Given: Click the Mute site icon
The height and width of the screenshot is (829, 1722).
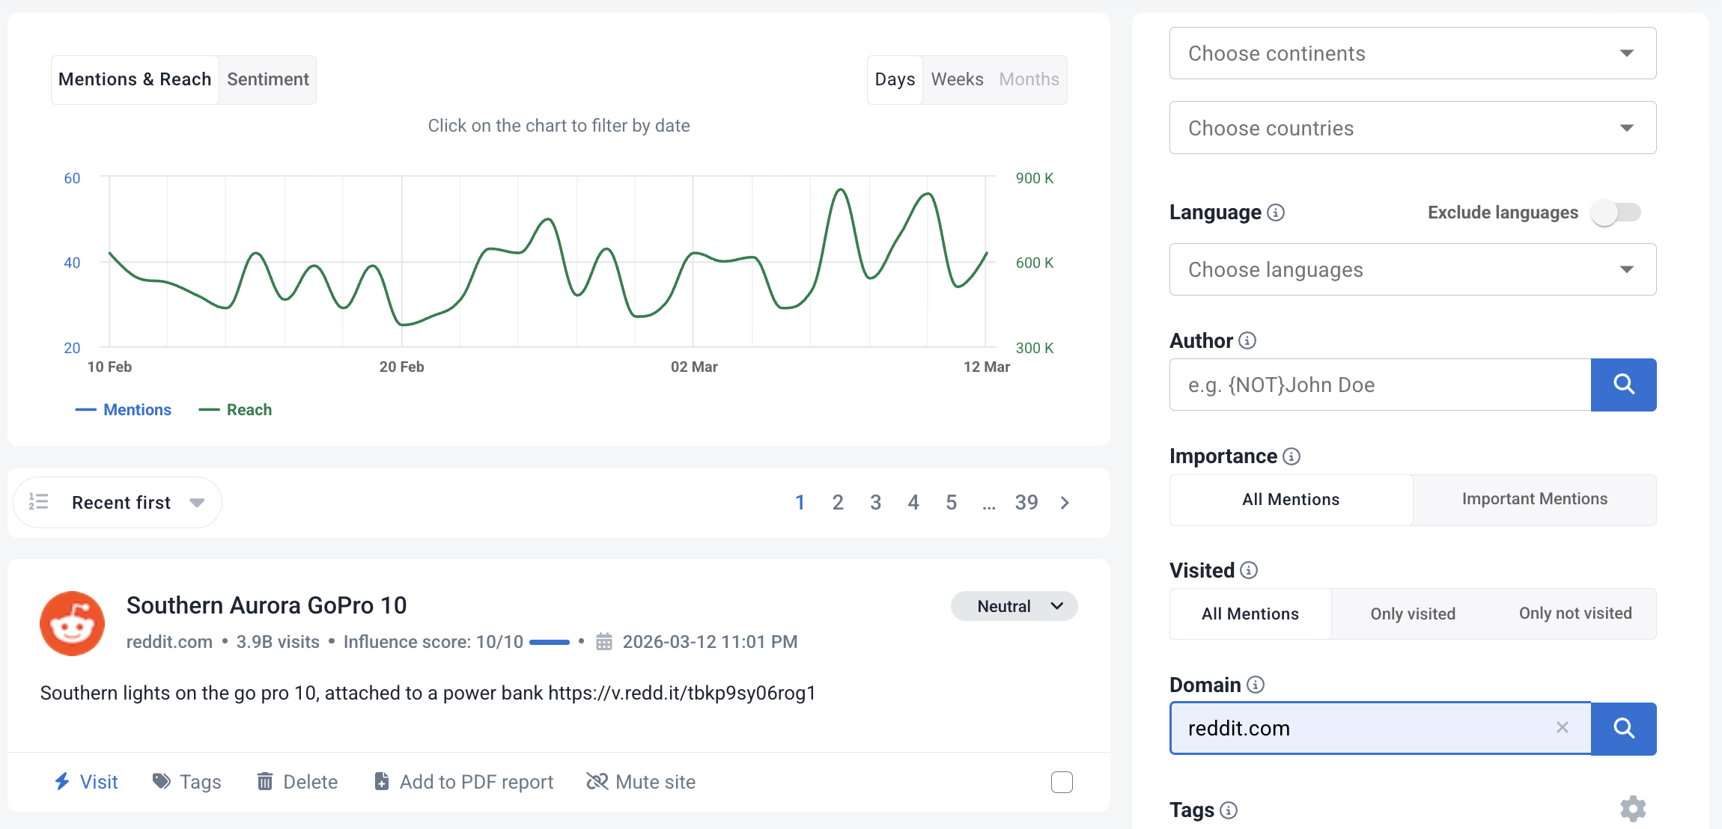Looking at the screenshot, I should [x=597, y=782].
